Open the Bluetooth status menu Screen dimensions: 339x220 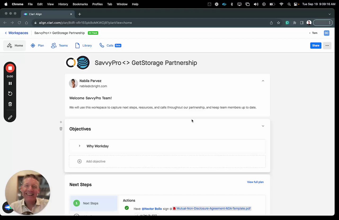pyautogui.click(x=232, y=4)
